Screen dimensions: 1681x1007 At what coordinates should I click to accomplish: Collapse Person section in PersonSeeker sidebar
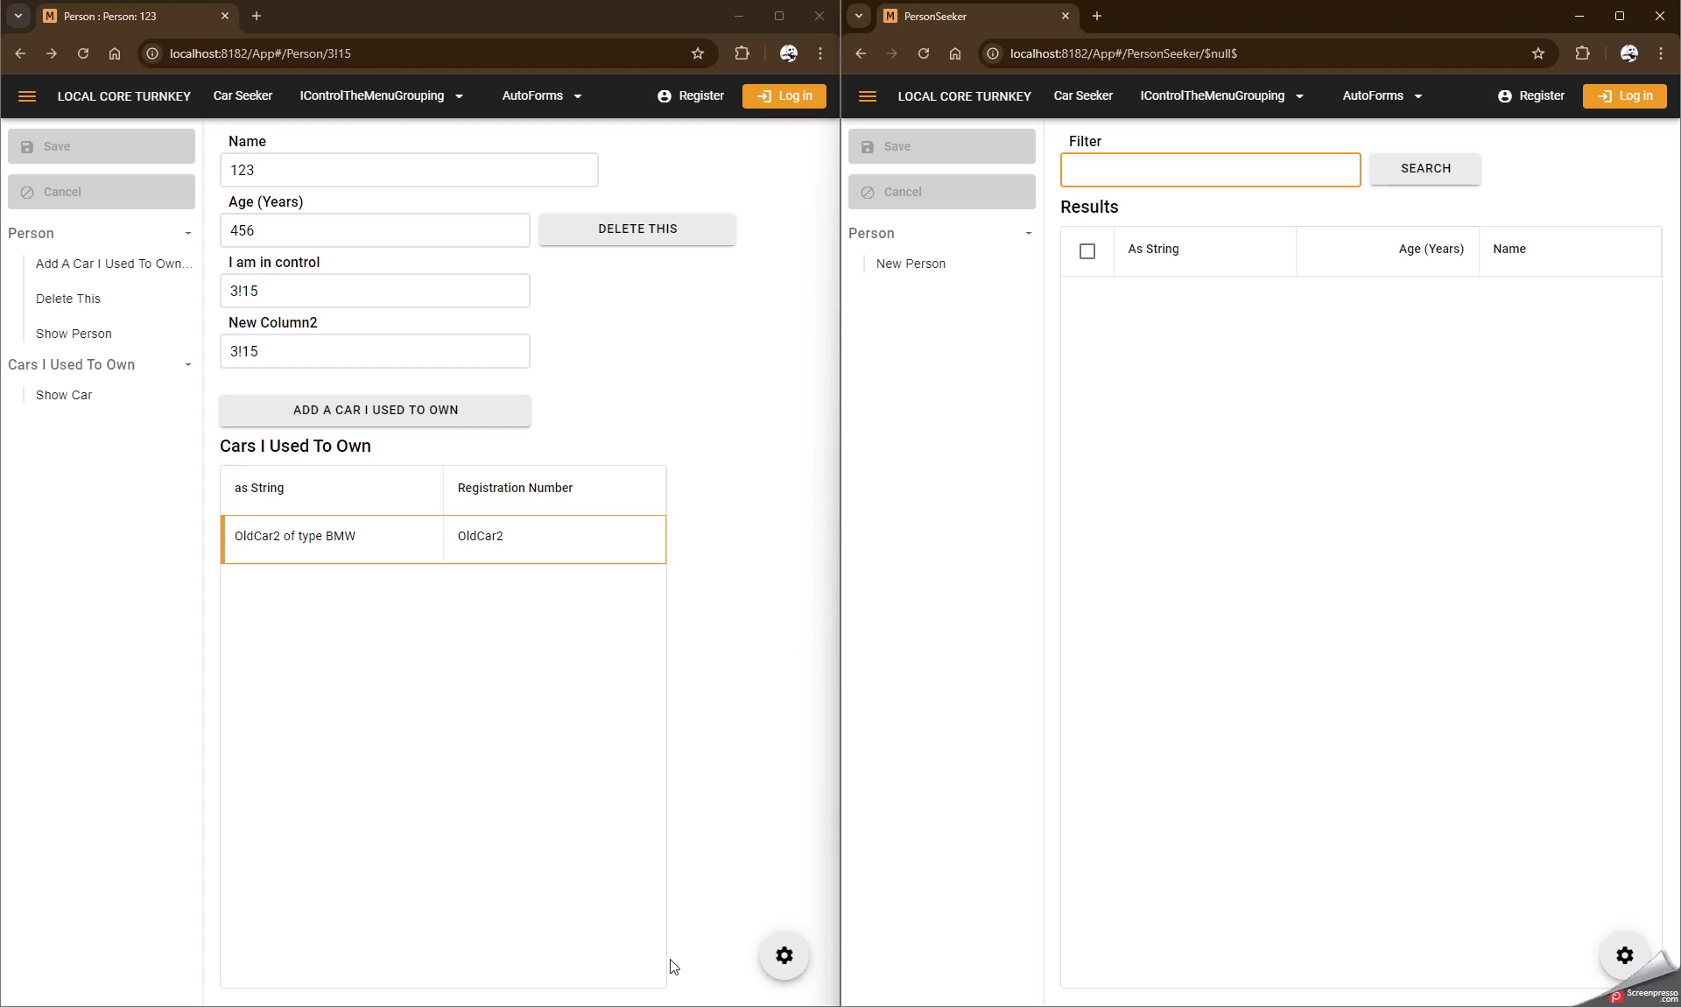[1028, 234]
